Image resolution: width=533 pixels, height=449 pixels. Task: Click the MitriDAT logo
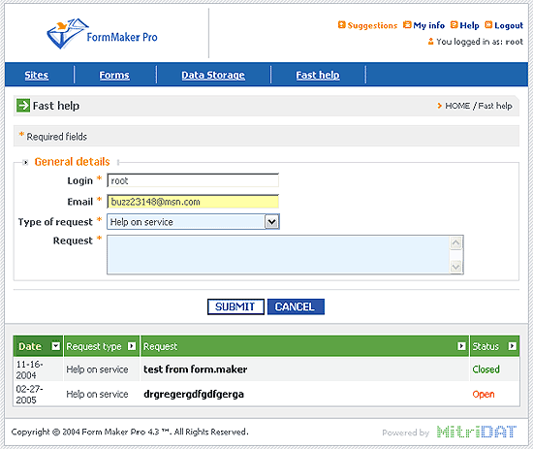pyautogui.click(x=477, y=432)
